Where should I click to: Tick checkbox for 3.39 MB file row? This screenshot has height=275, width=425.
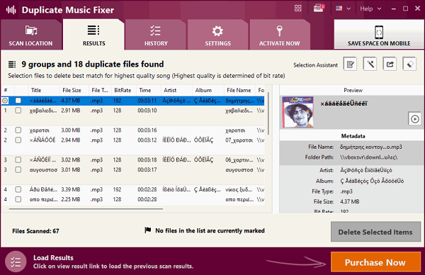(x=18, y=189)
